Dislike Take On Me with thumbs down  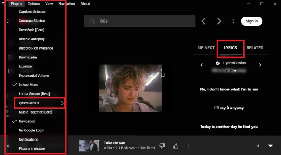click(x=162, y=146)
